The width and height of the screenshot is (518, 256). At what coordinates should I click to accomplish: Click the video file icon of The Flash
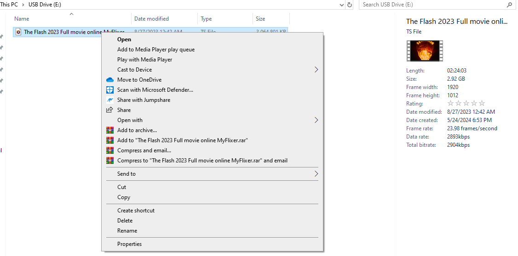click(18, 32)
